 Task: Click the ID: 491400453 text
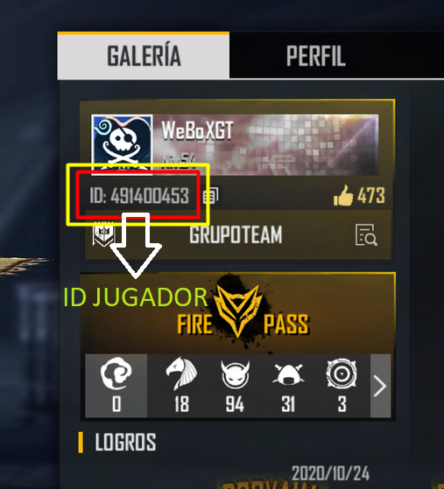tap(139, 196)
